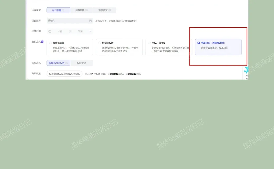Select the 控成本投放 radio button

click(100, 43)
